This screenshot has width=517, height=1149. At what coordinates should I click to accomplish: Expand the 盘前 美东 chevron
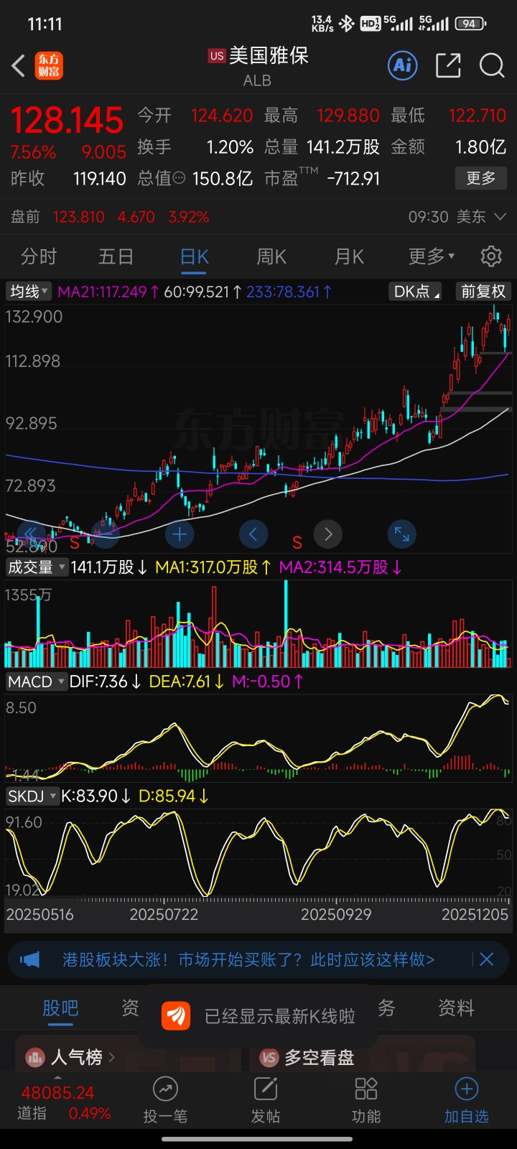500,217
